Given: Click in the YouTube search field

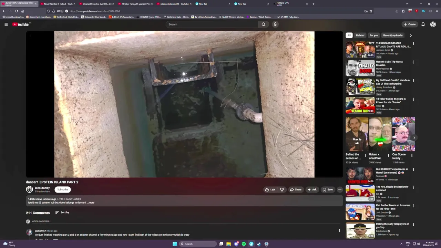Looking at the screenshot, I should tap(212, 24).
